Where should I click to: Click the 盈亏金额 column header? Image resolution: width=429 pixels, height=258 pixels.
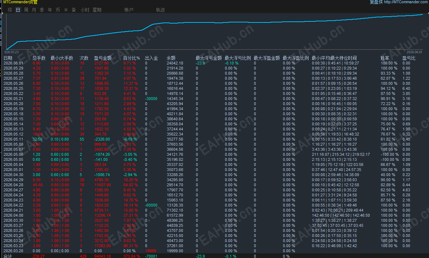coord(103,58)
